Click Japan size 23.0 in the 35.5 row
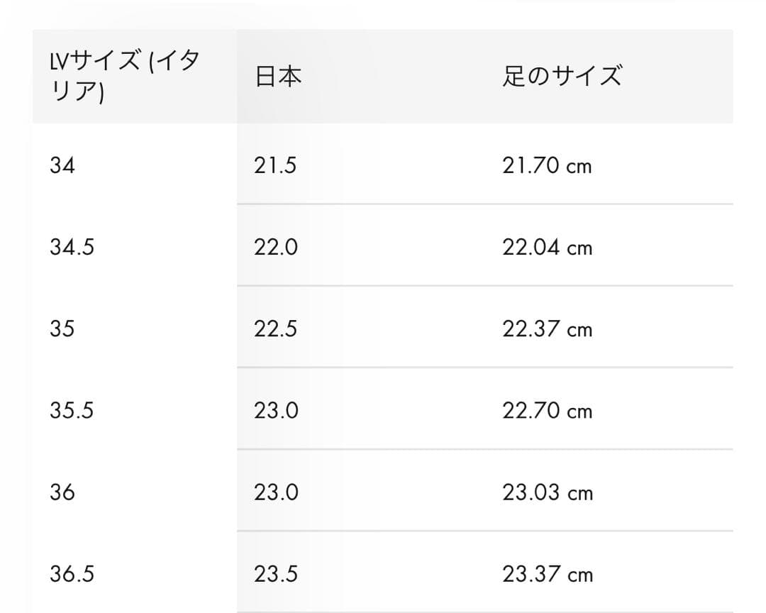 point(276,411)
